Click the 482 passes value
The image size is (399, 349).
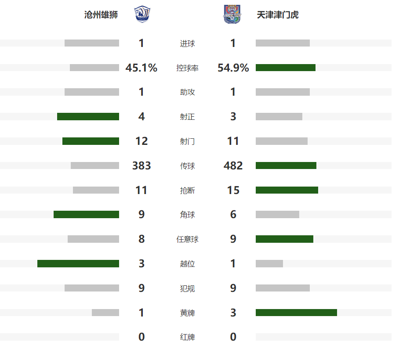coord(233,166)
